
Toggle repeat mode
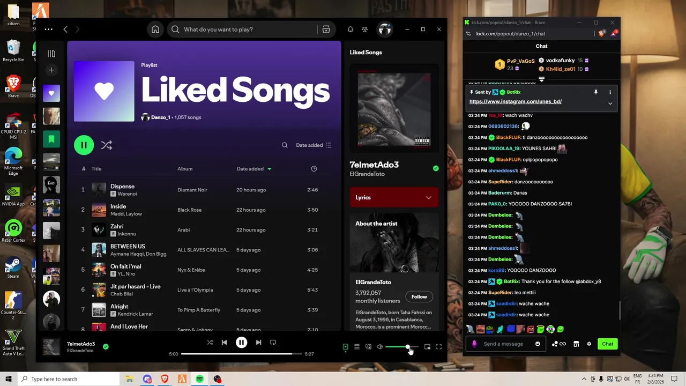point(273,343)
